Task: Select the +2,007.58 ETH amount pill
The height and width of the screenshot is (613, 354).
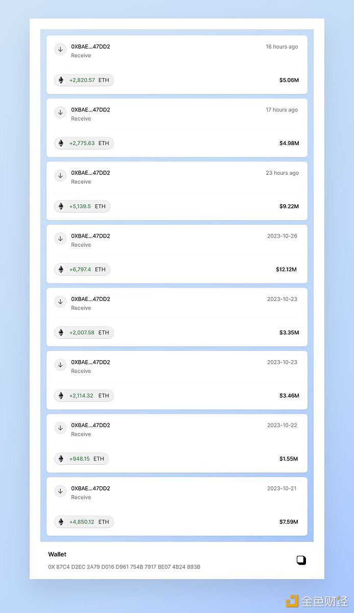Action: click(x=84, y=333)
